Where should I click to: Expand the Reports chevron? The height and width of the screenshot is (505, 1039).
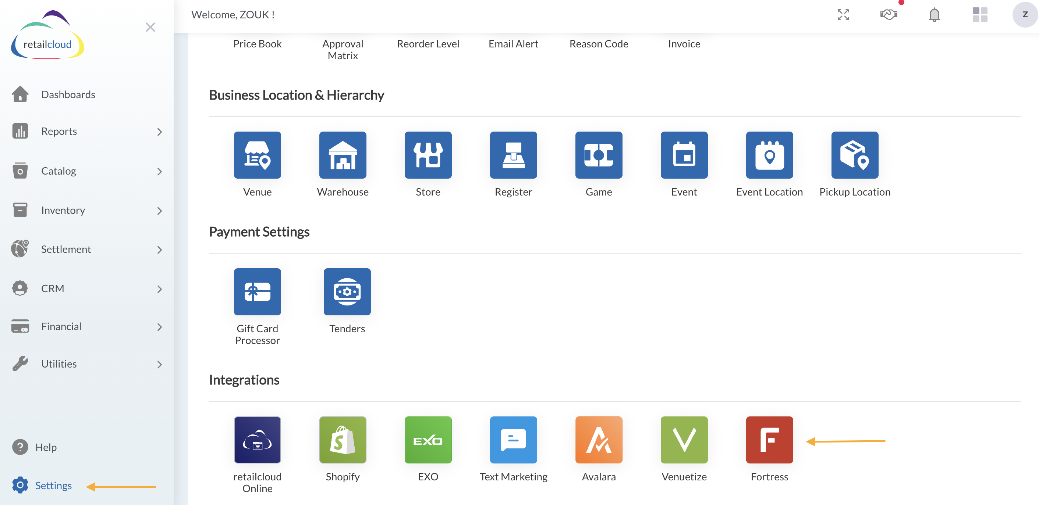(x=160, y=132)
